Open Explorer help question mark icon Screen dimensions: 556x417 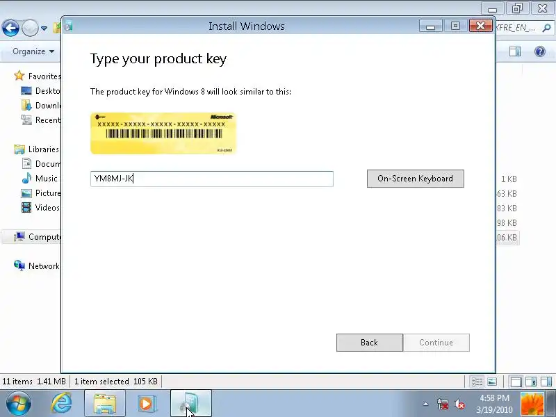(540, 51)
